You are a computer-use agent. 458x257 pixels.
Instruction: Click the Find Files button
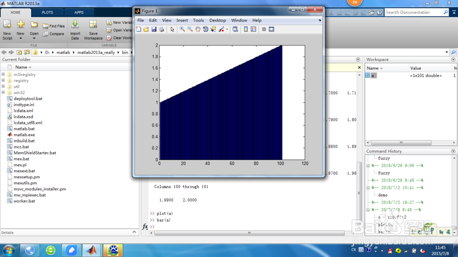(x=54, y=26)
